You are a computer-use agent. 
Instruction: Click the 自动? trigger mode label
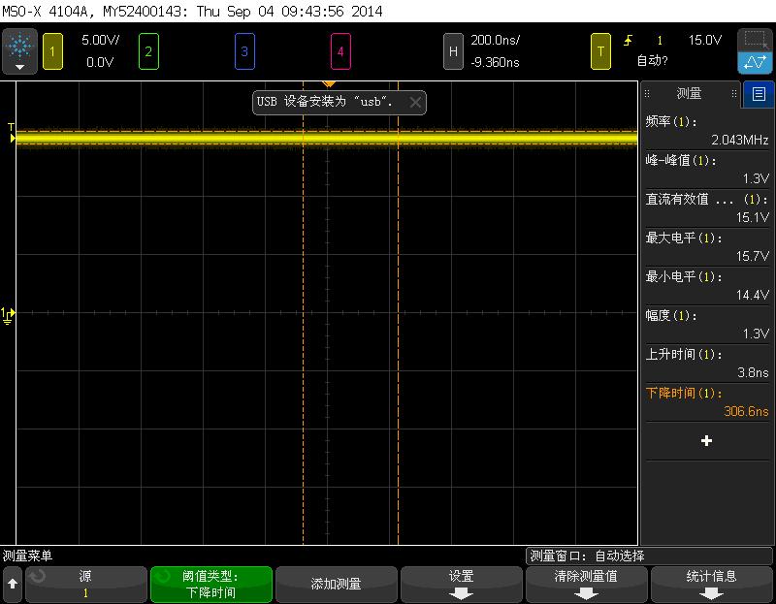652,61
